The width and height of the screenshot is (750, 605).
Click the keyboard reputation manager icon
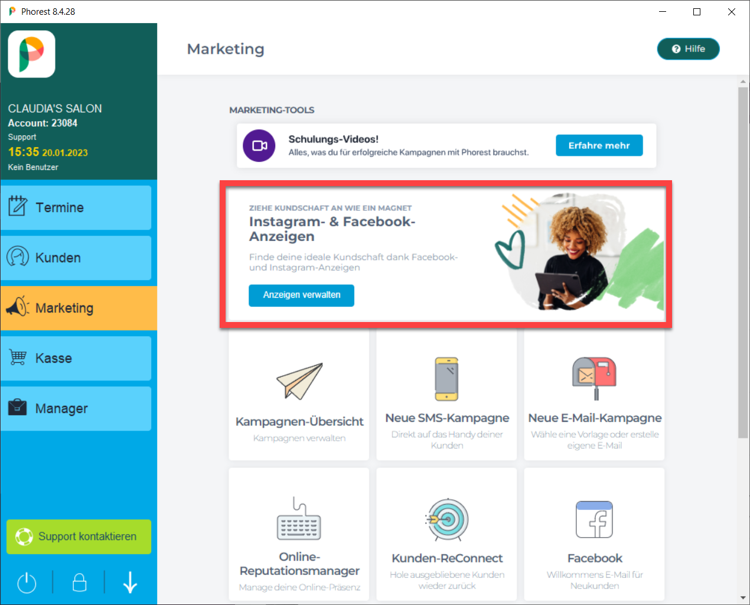[x=299, y=518]
